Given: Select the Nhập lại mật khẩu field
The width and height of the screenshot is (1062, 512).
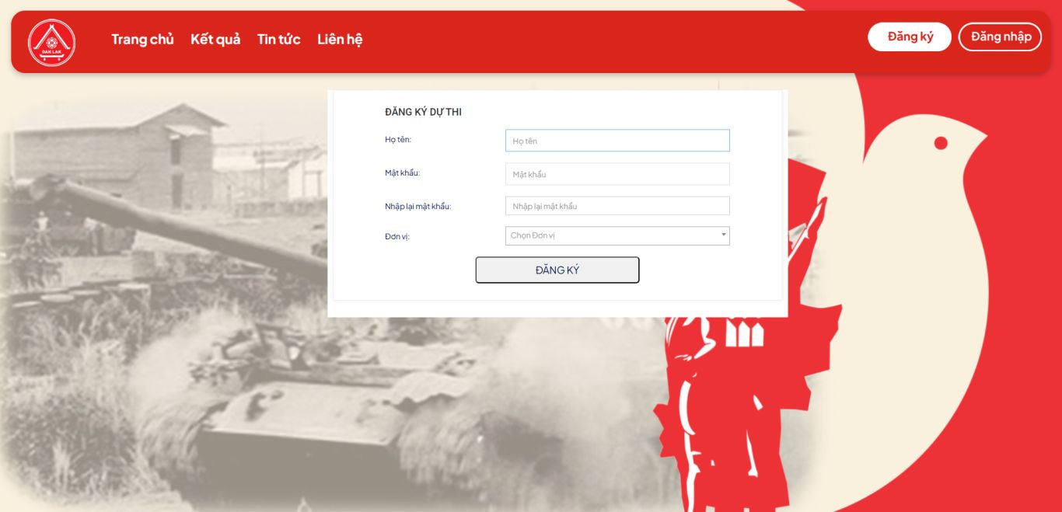Looking at the screenshot, I should tap(617, 206).
